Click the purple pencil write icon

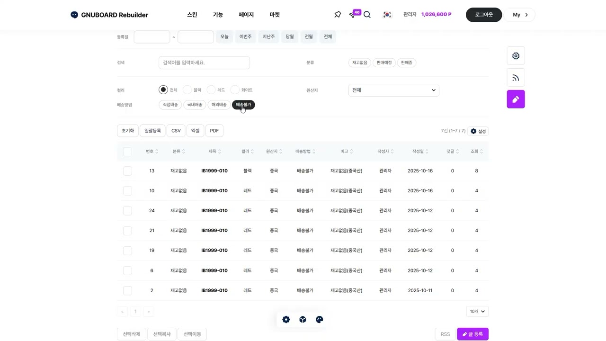(x=516, y=99)
